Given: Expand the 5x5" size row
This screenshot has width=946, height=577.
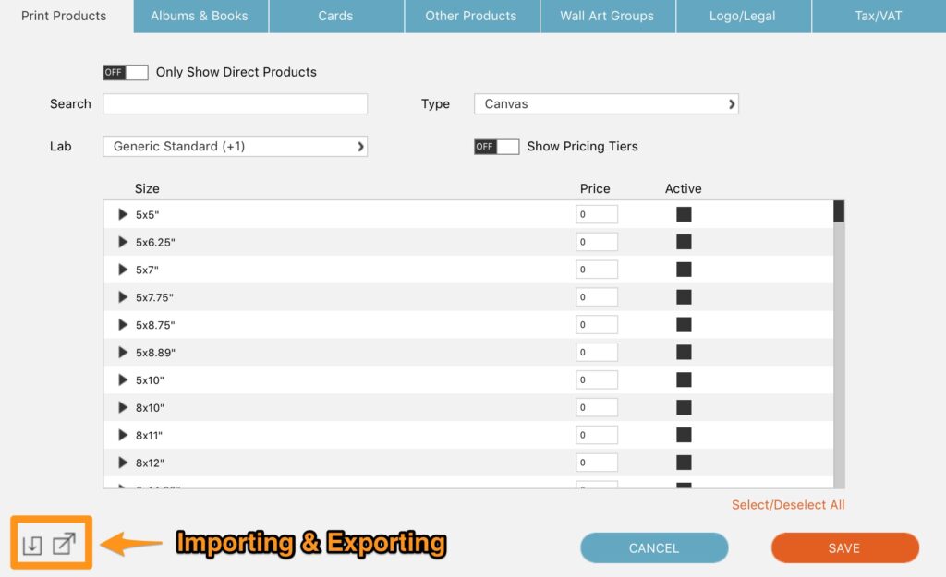Looking at the screenshot, I should (123, 214).
